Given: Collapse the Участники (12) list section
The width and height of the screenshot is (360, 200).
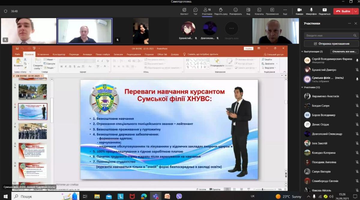Looking at the screenshot, I should click(302, 87).
